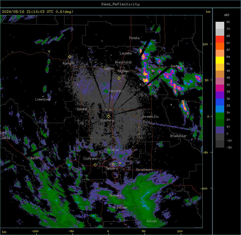Select the yellow diamond marker above Calgary label

point(113,164)
